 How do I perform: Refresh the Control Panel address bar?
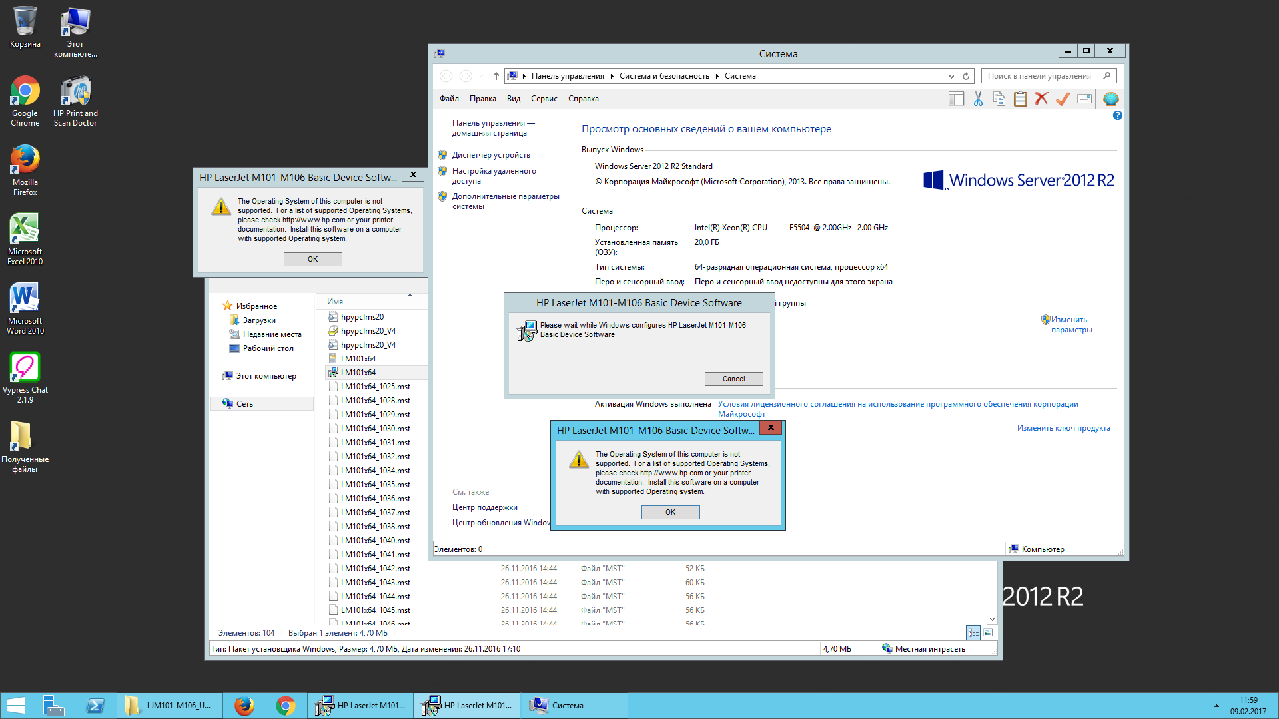966,76
